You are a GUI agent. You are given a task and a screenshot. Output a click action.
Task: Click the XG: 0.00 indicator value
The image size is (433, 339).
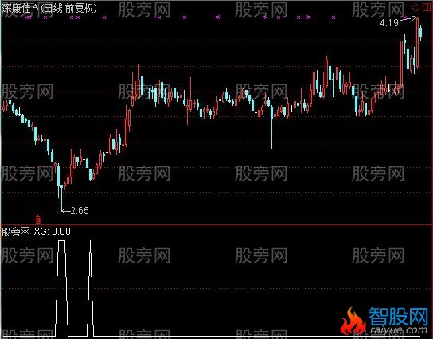point(53,232)
